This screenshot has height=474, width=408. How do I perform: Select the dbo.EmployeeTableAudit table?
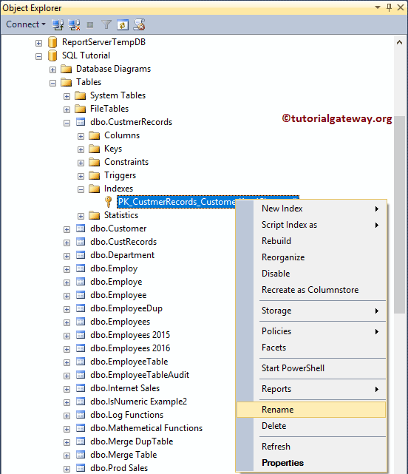pyautogui.click(x=140, y=375)
